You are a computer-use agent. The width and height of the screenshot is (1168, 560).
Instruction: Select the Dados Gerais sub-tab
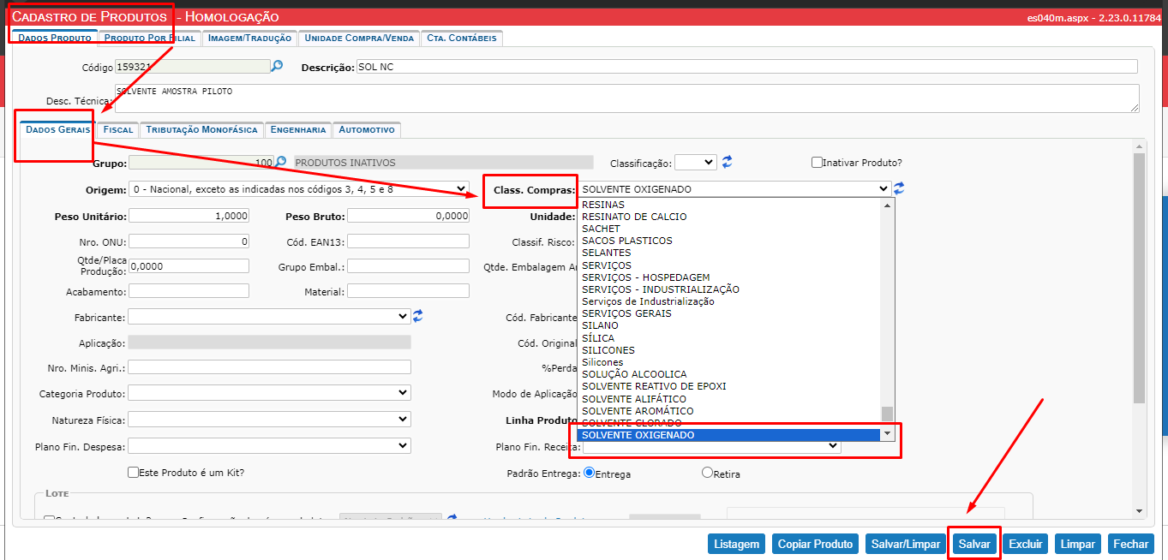[57, 130]
